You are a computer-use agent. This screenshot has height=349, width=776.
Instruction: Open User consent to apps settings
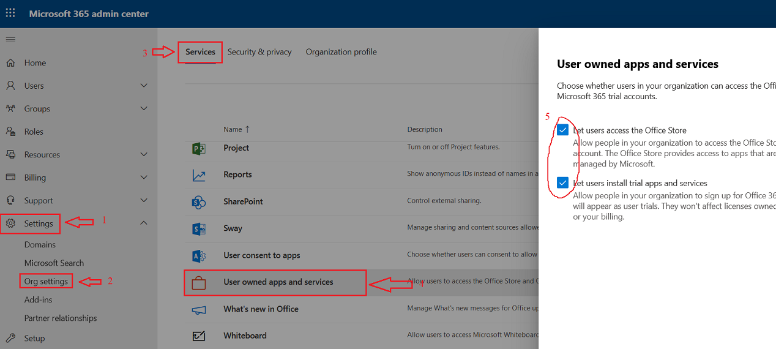[x=262, y=255]
